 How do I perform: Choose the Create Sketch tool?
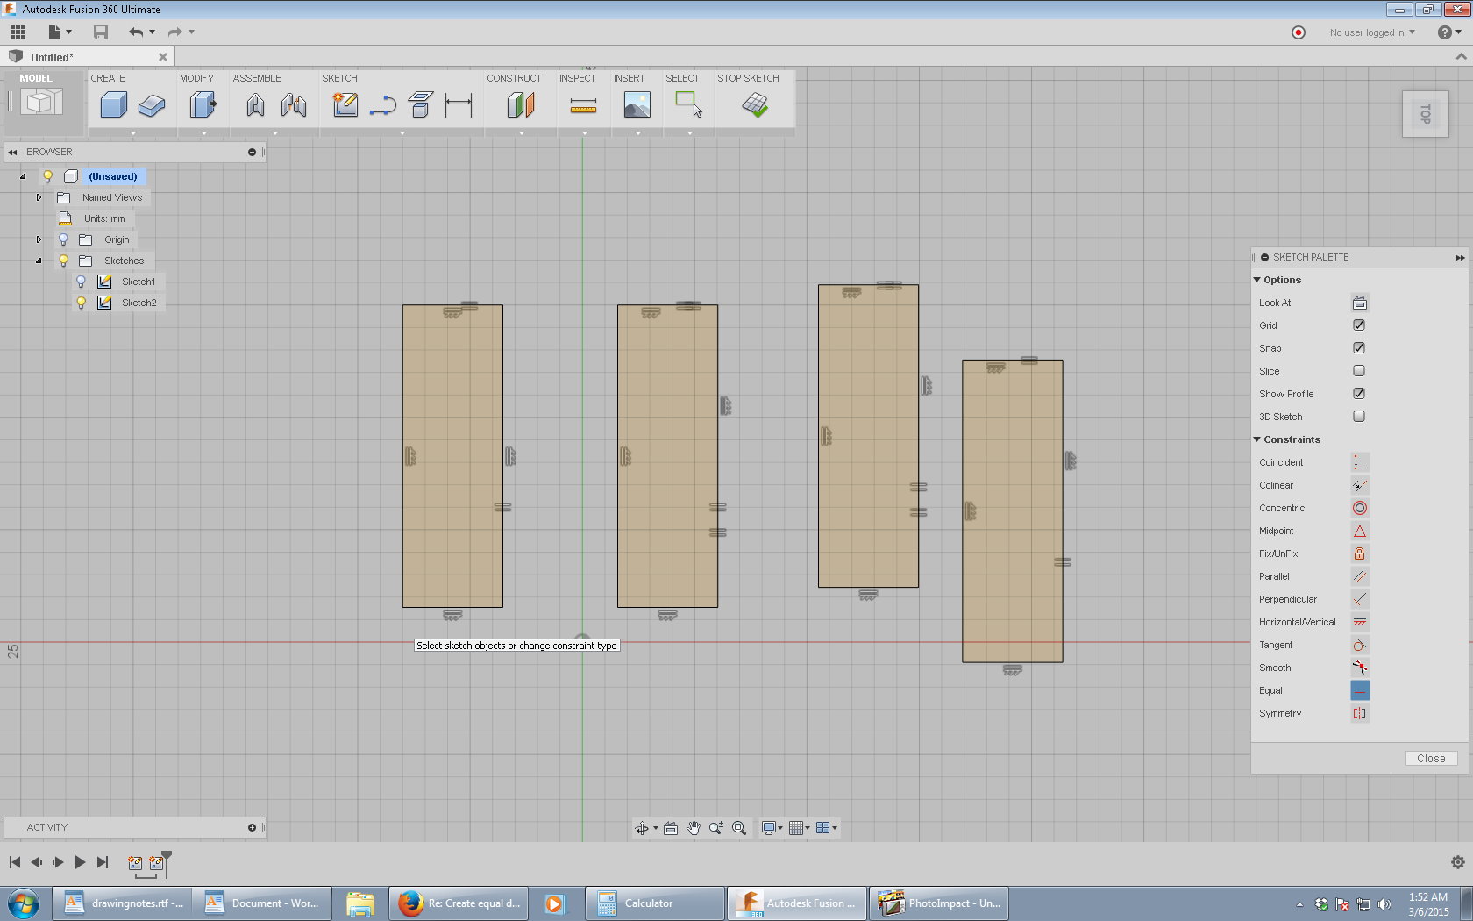click(x=345, y=105)
